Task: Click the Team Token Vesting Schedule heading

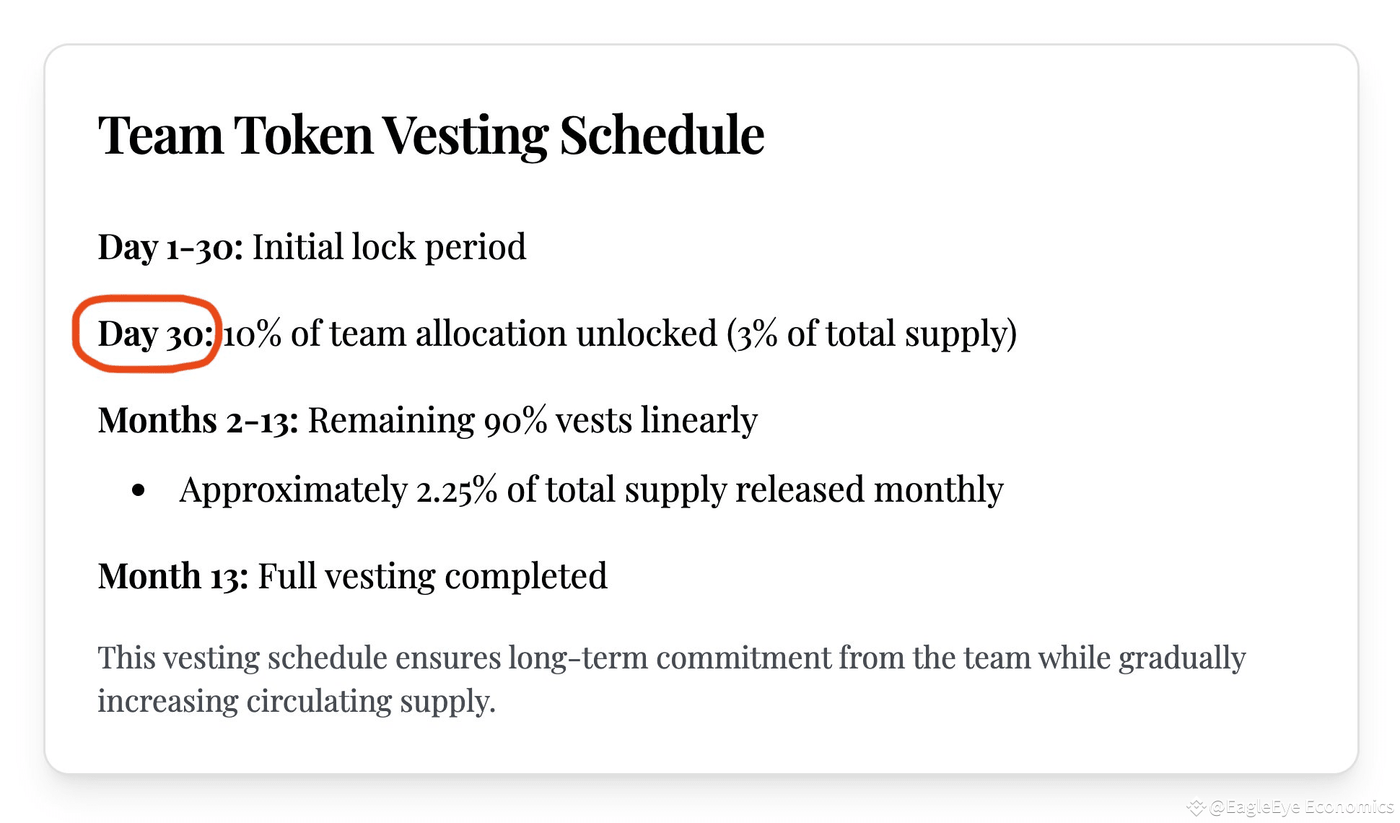Action: [x=431, y=135]
